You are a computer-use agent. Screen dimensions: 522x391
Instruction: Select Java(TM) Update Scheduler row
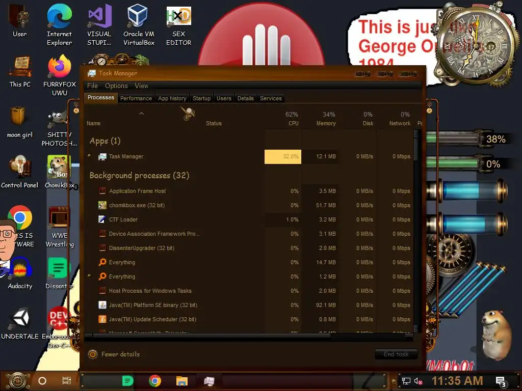coord(249,319)
